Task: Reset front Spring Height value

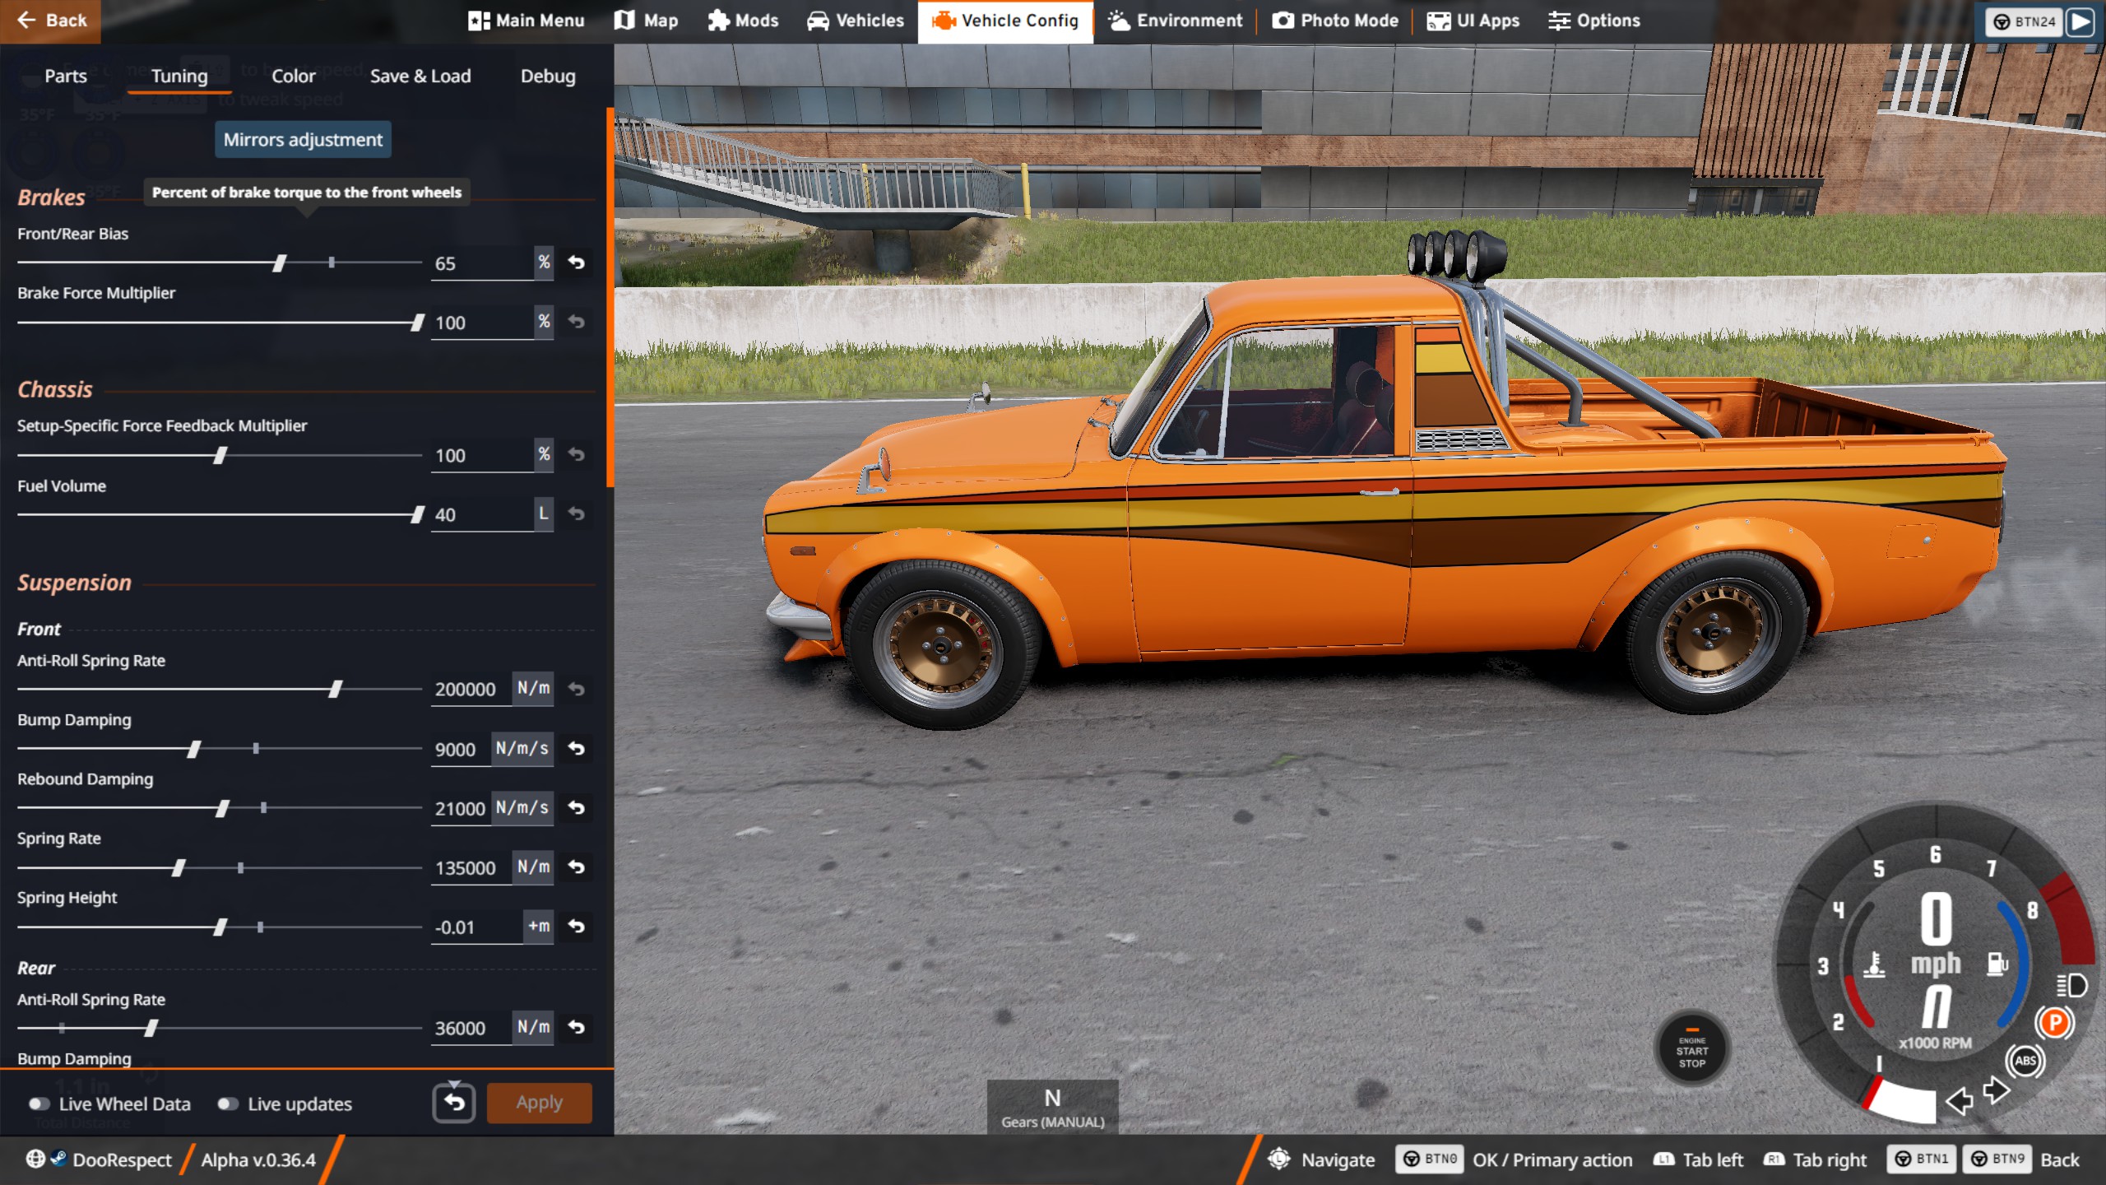Action: [x=577, y=927]
